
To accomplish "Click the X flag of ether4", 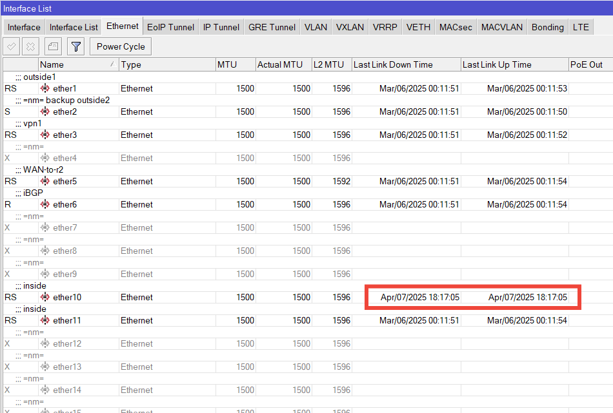I will click(7, 158).
